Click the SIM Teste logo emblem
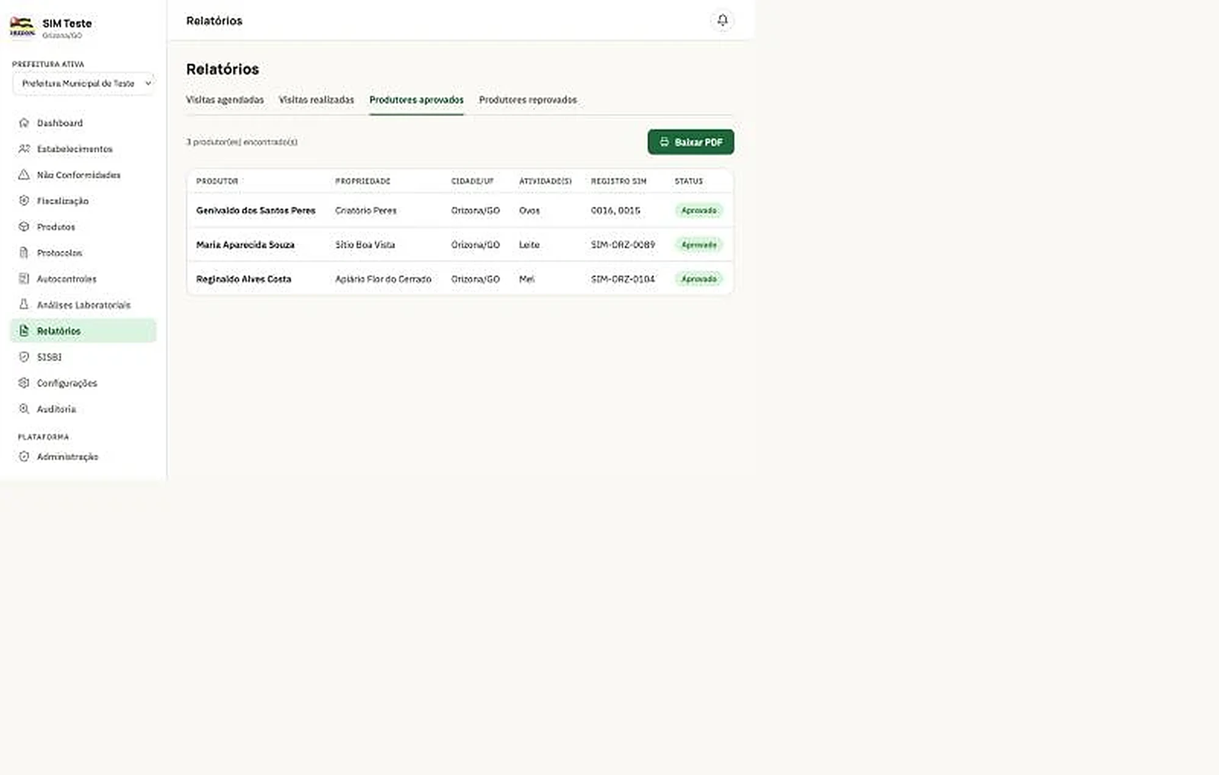The image size is (1219, 775). point(22,27)
